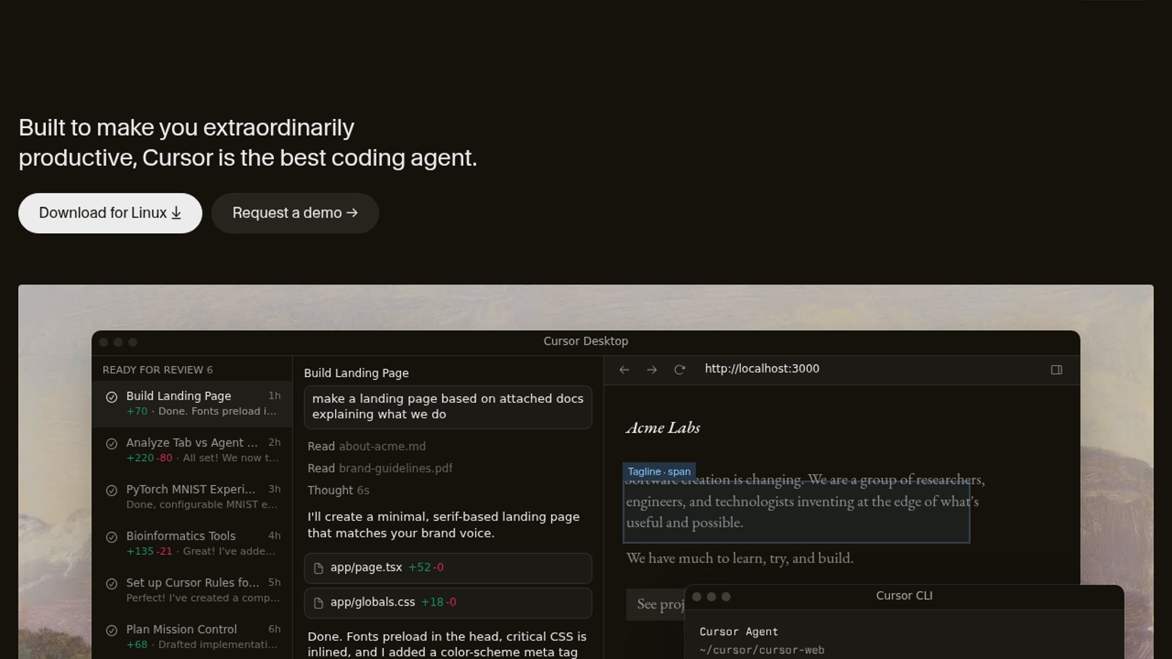Open the Analyze Tab vs Agent task

point(192,450)
